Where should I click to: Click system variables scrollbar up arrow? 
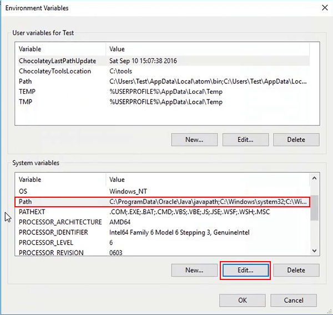(314, 178)
